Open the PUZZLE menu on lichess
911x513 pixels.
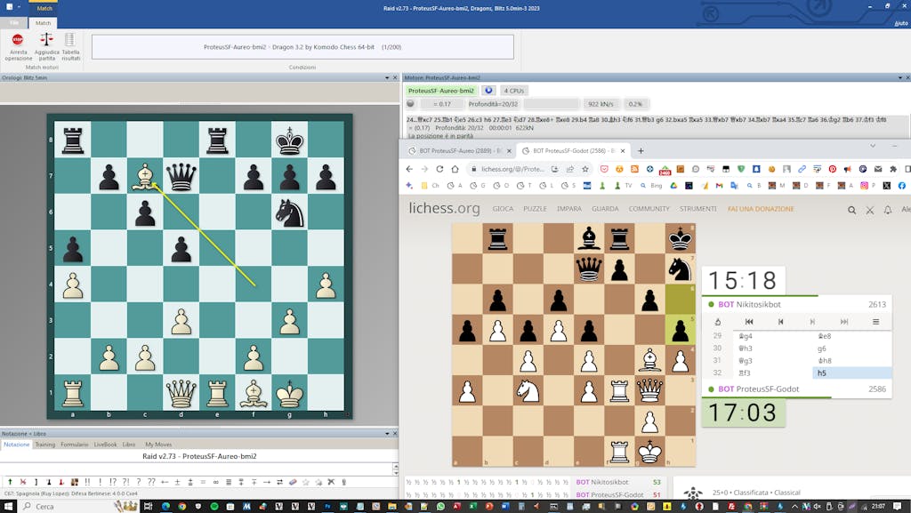[x=535, y=209]
